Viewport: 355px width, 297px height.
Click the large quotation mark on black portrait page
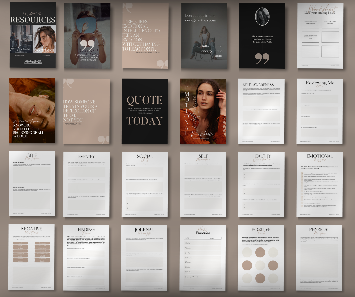tap(262, 58)
